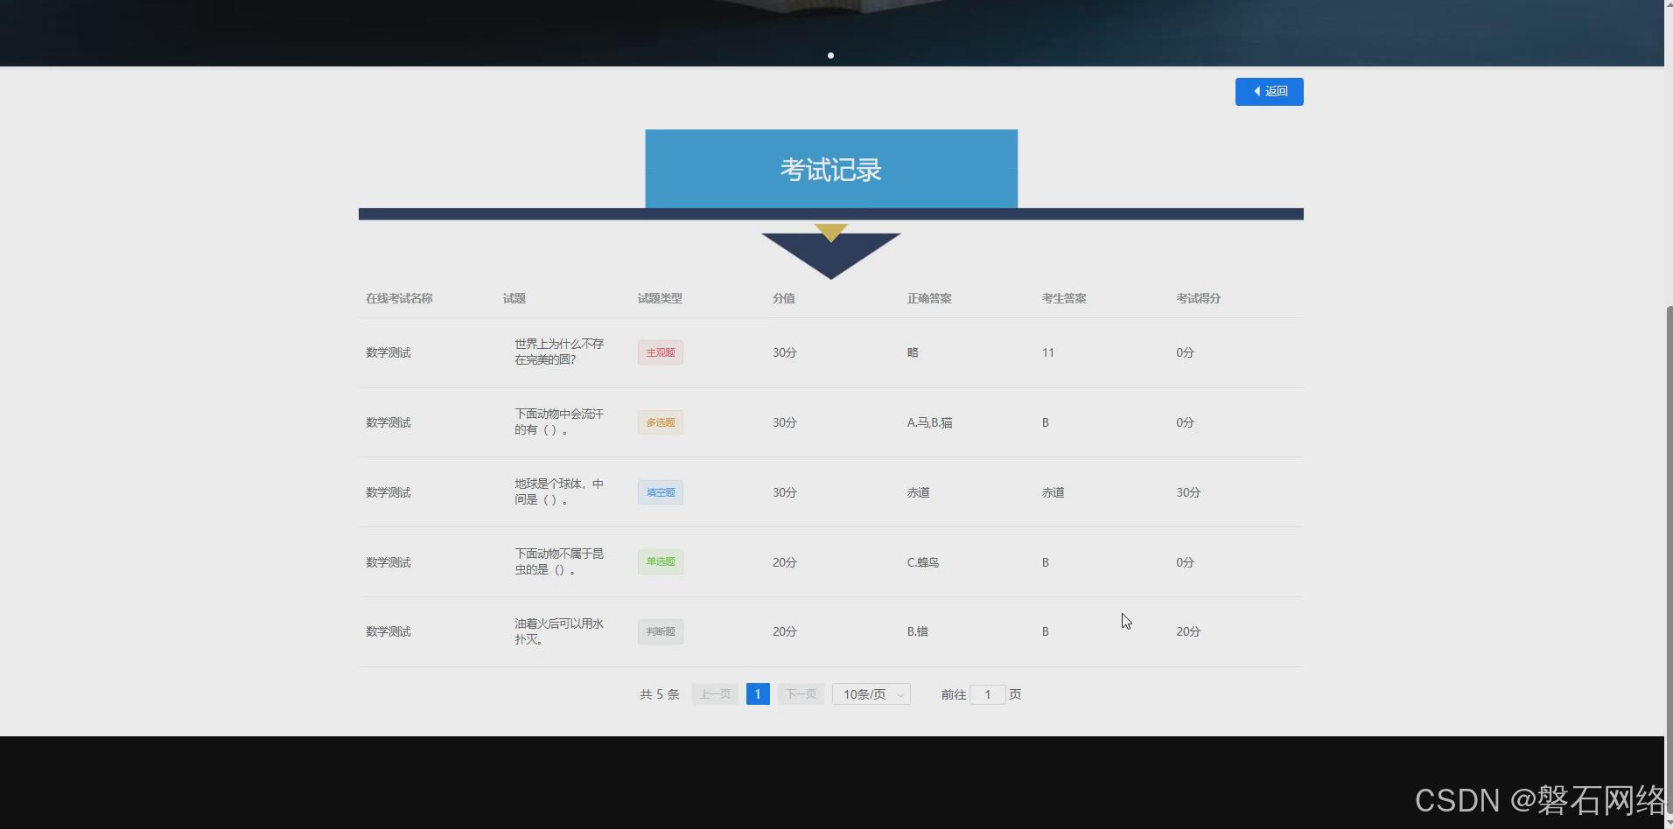The image size is (1673, 829).
Task: Select page 1 in the pagination bar
Action: 757,693
